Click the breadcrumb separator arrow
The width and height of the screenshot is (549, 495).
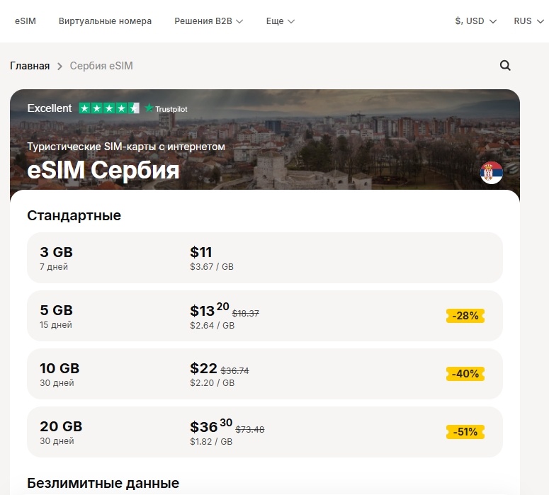[60, 67]
